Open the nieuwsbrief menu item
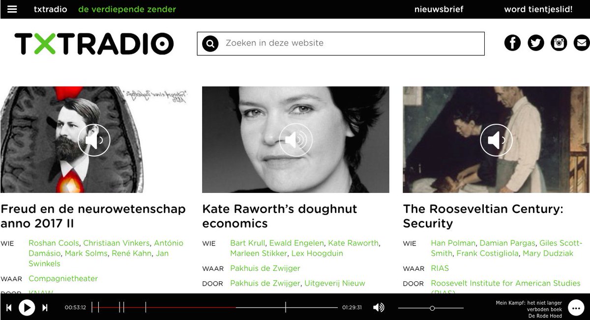The width and height of the screenshot is (590, 320). coord(439,9)
